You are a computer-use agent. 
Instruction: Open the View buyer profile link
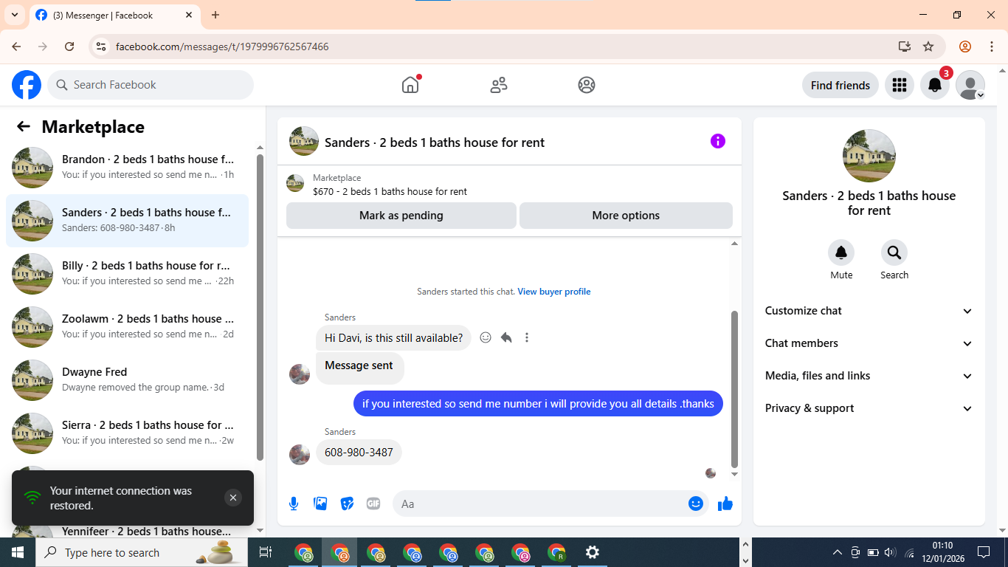point(554,292)
